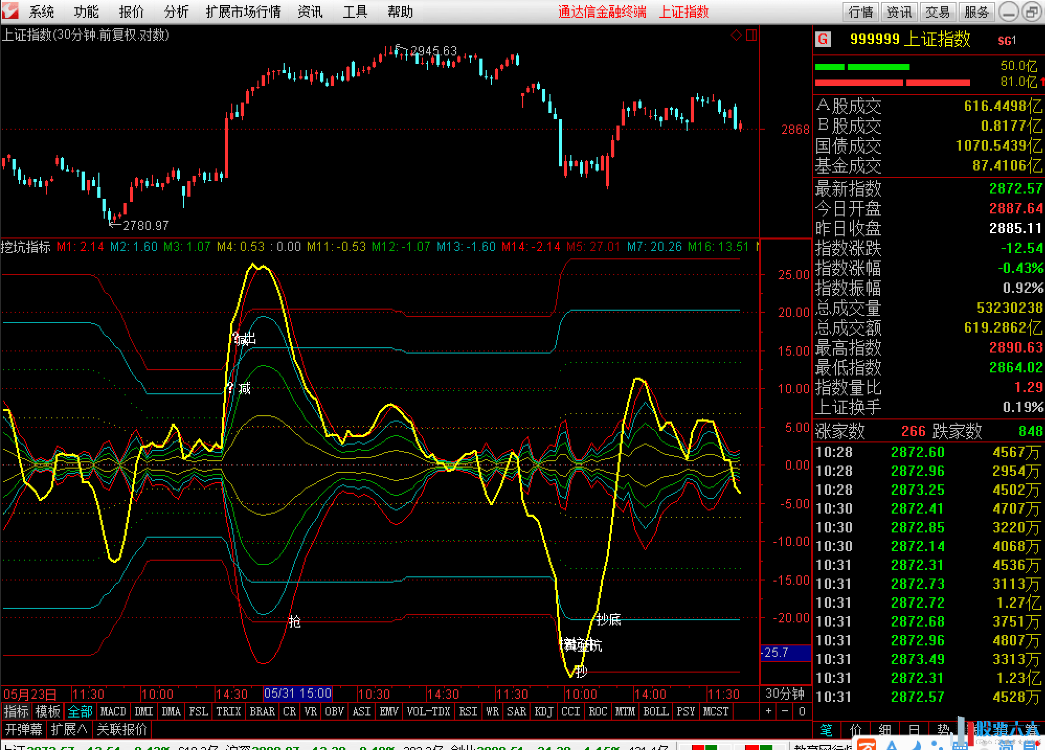This screenshot has height=750, width=1045.
Task: Click the SG1 marker icon
Action: tap(1006, 40)
